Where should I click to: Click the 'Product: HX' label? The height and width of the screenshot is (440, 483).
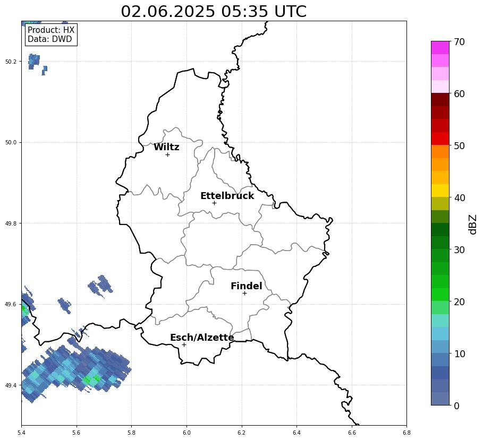[51, 30]
